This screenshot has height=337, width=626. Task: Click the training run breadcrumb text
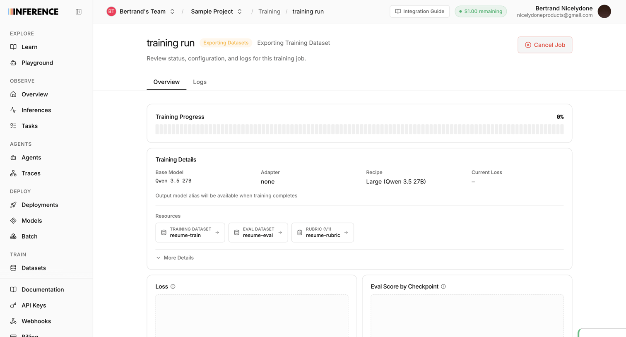click(308, 12)
